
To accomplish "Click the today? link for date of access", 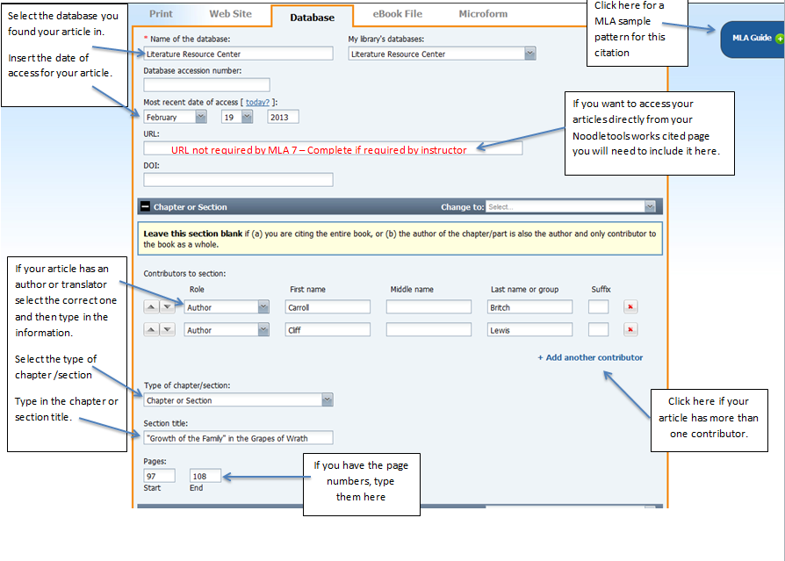I will [257, 103].
